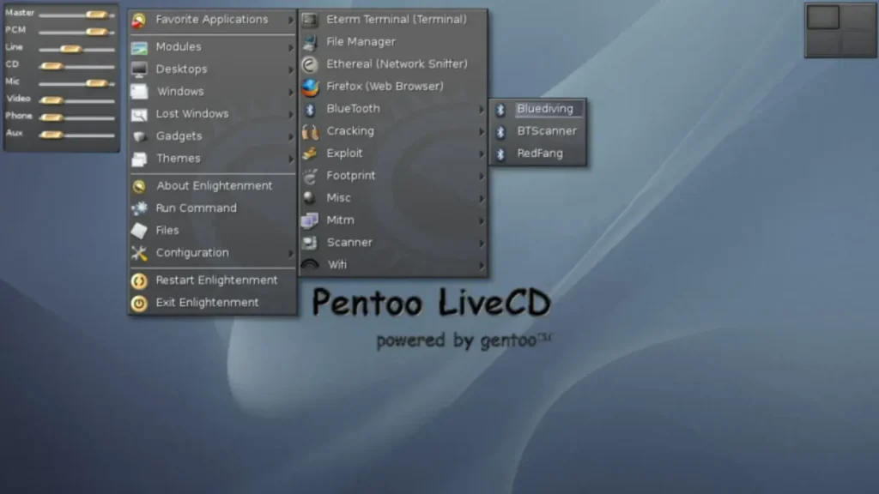Expand the Cracking submenu arrow
Viewport: 879px width, 494px height.
481,132
